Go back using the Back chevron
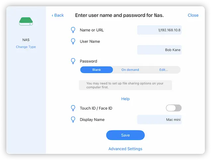Image resolution: width=211 pixels, height=160 pixels. tap(58, 15)
